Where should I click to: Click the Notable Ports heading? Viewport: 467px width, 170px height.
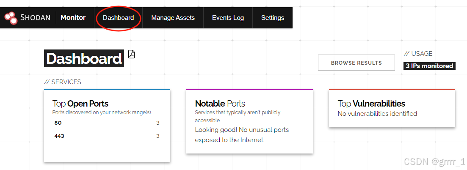point(220,104)
